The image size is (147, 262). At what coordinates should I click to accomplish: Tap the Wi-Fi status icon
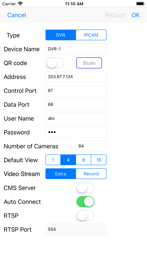click(x=21, y=4)
